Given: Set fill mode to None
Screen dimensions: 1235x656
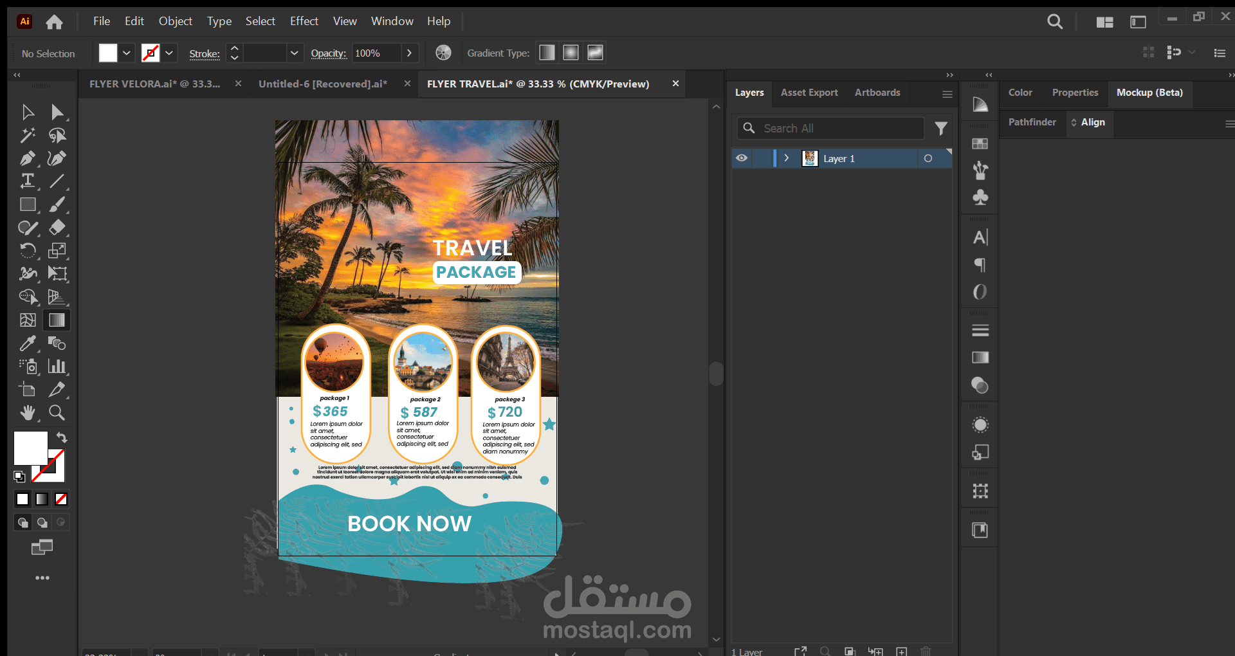Looking at the screenshot, I should point(61,499).
